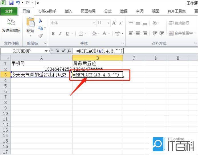The width and height of the screenshot is (198, 155).
Task: Open the Copy options dropdown arrow
Action: click(x=45, y=28)
